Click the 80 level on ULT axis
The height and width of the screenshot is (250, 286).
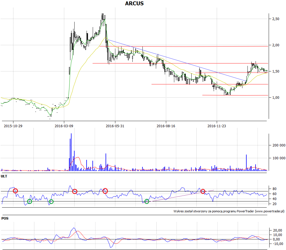[x=275, y=189]
